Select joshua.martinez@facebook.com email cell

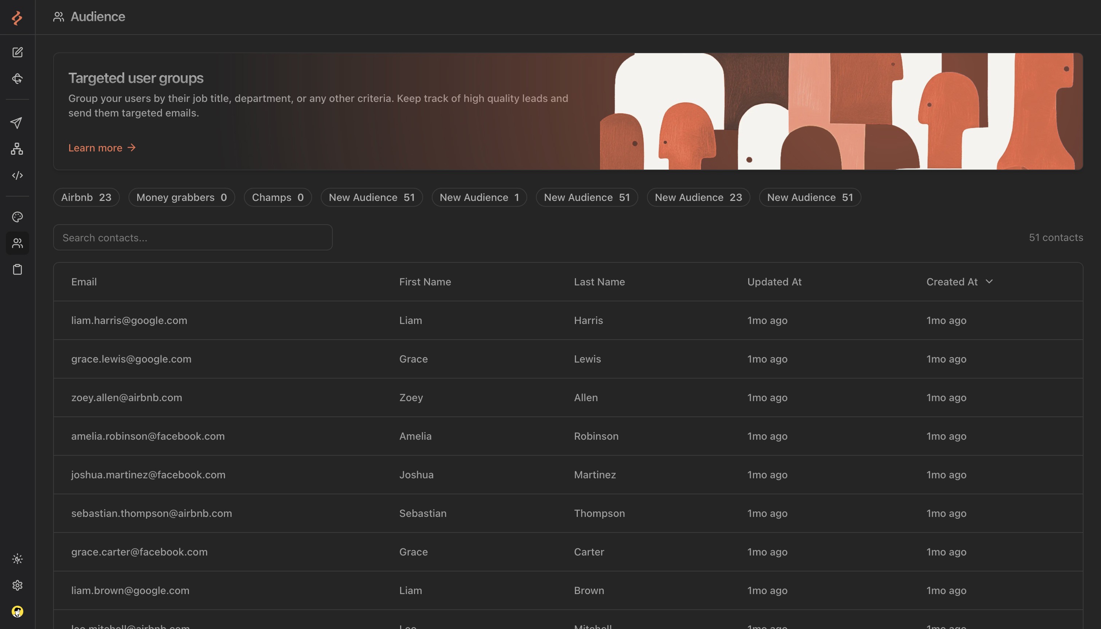point(148,474)
